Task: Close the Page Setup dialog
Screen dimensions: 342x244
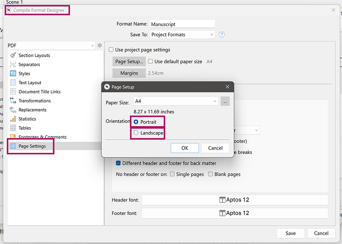Action: (x=228, y=87)
